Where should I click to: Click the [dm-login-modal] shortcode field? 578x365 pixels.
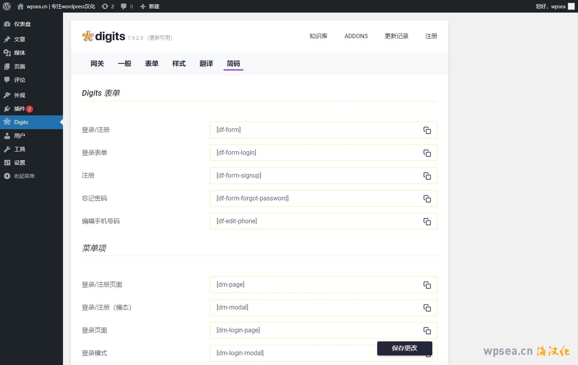point(291,353)
